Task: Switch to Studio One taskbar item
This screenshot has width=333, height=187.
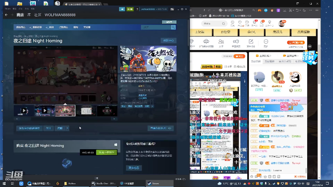Action: point(104,183)
